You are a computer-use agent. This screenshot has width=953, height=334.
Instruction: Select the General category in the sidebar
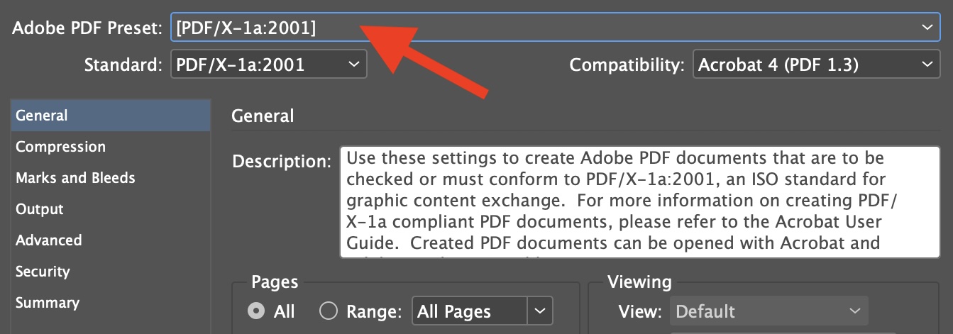(111, 116)
